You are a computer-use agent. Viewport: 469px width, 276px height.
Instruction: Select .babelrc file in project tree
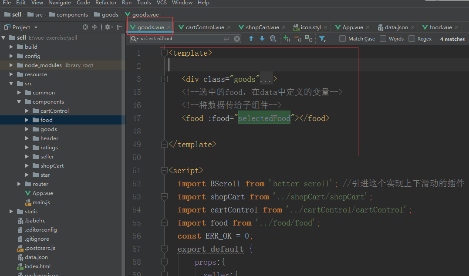click(x=31, y=221)
